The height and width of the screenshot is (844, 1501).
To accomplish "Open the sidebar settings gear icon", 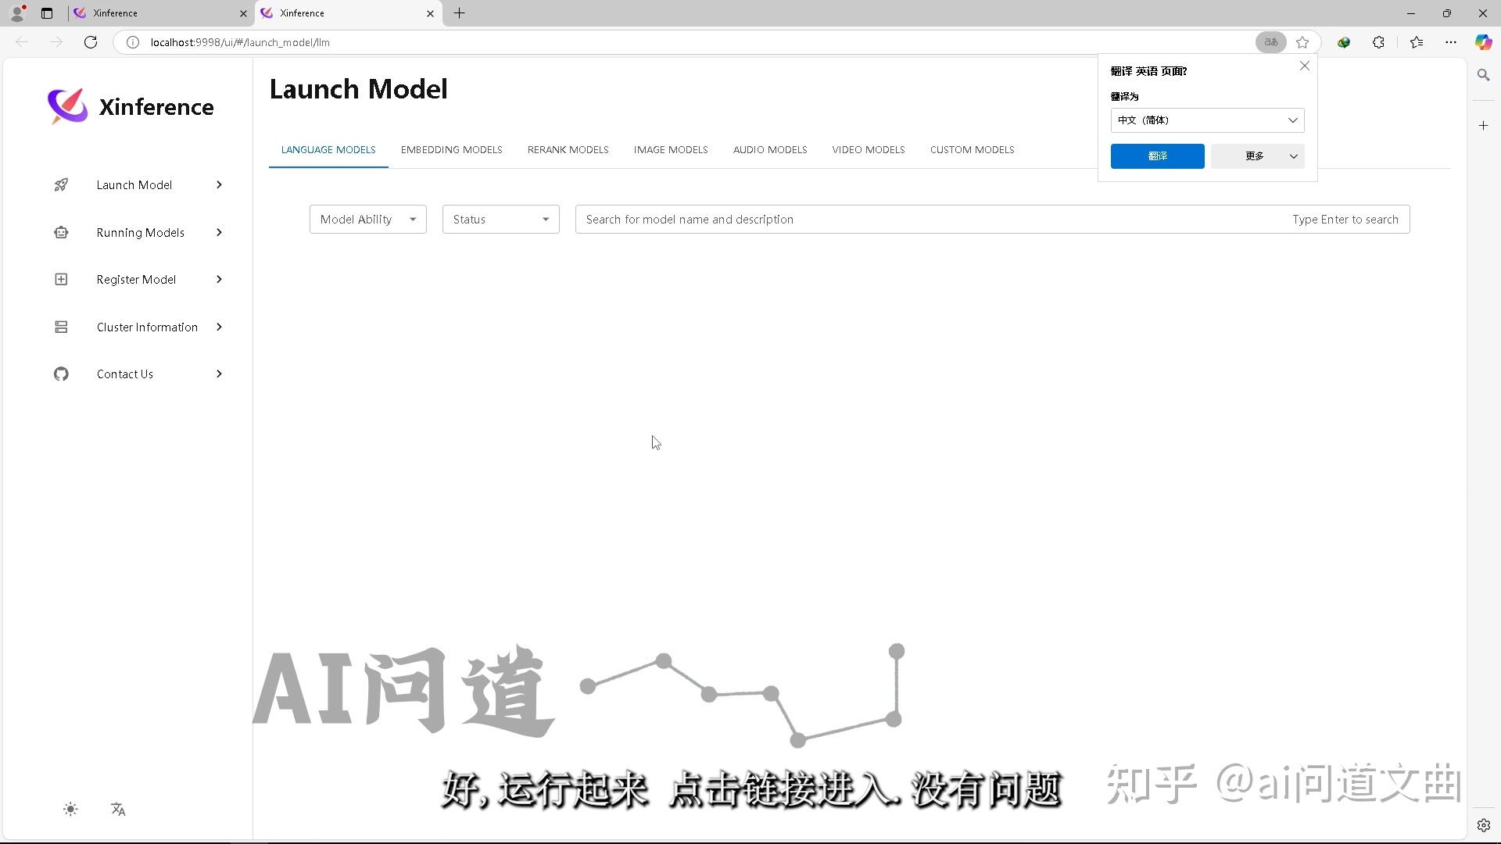I will [1483, 825].
